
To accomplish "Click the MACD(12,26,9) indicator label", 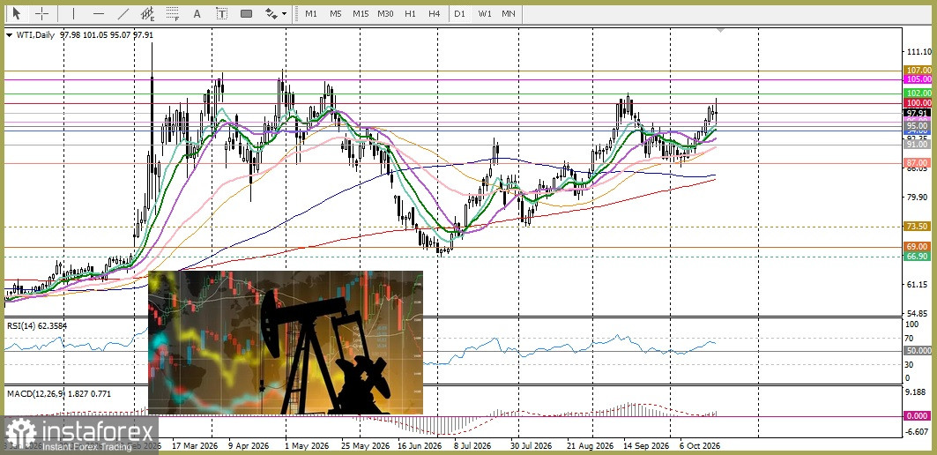I will coord(36,394).
